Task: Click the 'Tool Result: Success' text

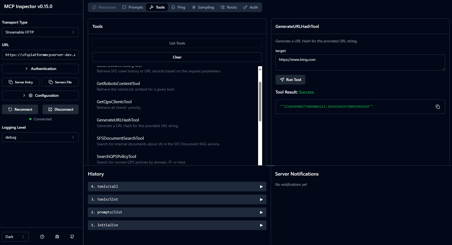Action: coord(294,92)
